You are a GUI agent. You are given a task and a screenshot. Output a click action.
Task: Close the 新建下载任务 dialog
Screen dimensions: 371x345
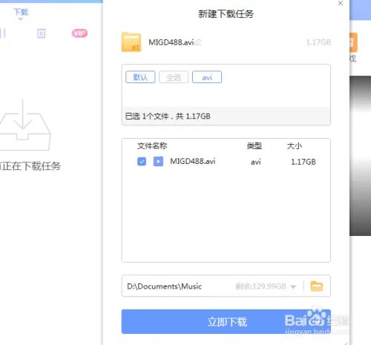[341, 3]
